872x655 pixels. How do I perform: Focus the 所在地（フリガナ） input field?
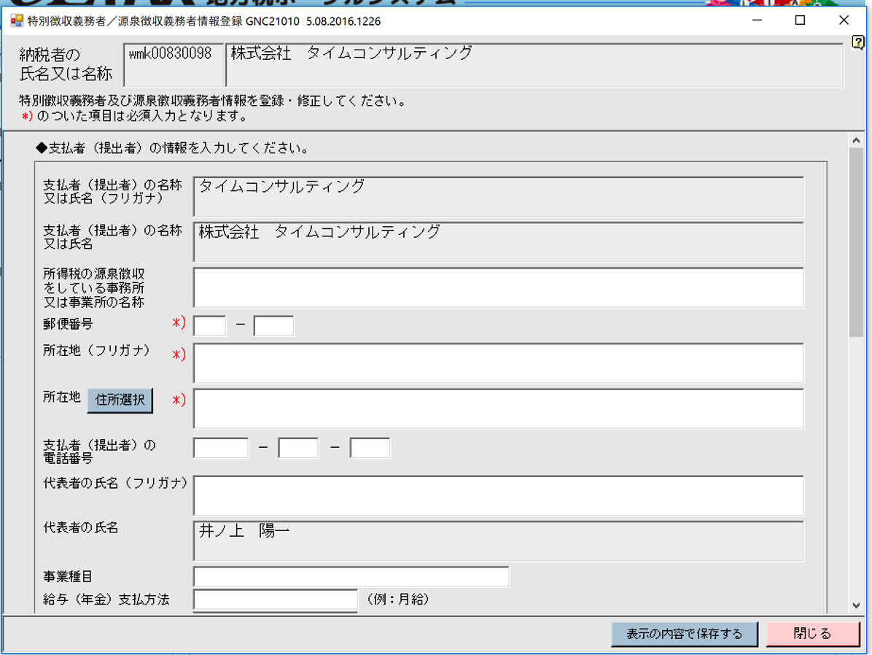(498, 363)
